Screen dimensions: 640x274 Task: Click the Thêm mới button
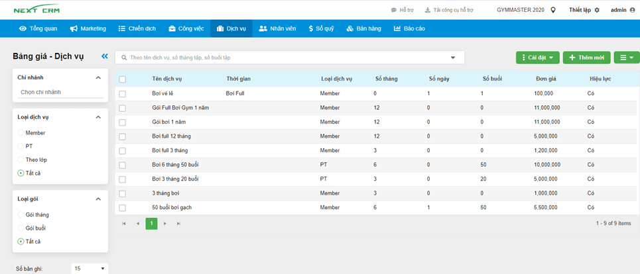[x=586, y=58]
